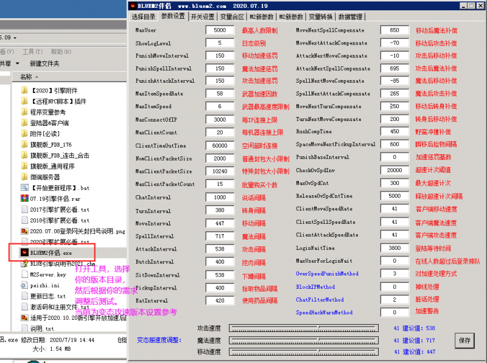Open the M2Server.key file icon

(24, 274)
